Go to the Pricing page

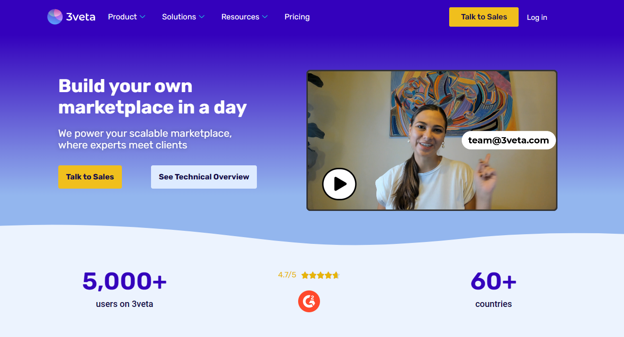click(297, 17)
